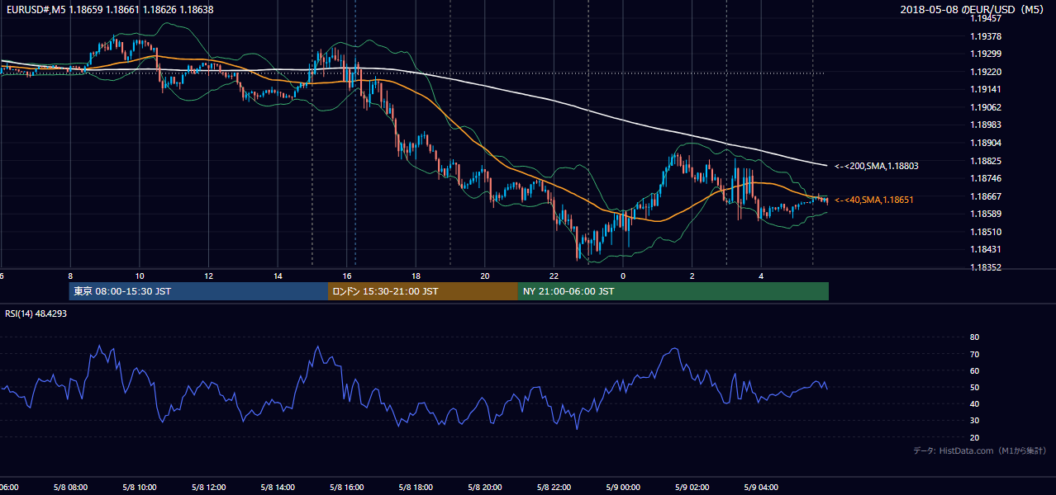This screenshot has height=495, width=1056.
Task: Click price axis value 1.19220
Action: pyautogui.click(x=985, y=72)
